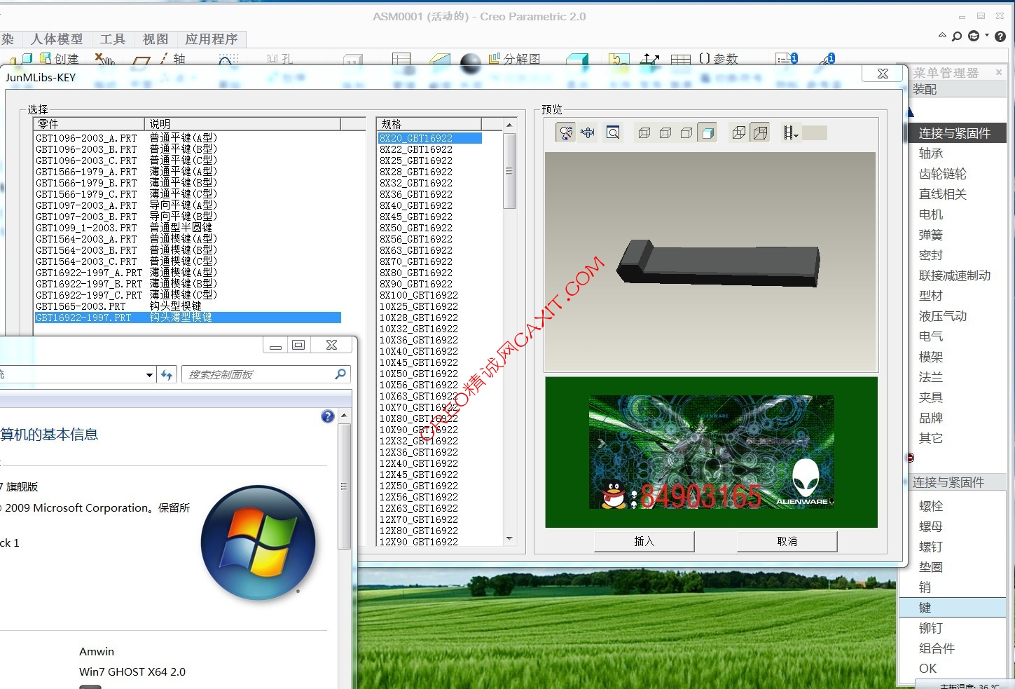The height and width of the screenshot is (689, 1015).
Task: Toggle the spin/zoom mode icon in preview
Action: [566, 132]
